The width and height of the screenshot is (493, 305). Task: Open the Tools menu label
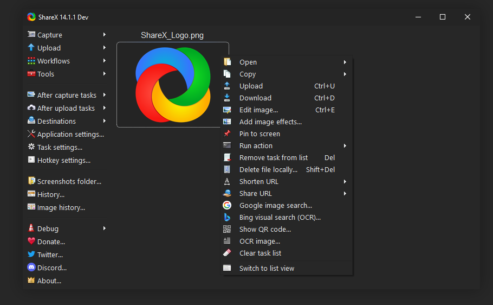pyautogui.click(x=46, y=74)
